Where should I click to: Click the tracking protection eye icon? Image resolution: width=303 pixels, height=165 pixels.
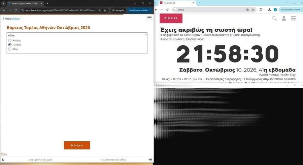[247, 10]
